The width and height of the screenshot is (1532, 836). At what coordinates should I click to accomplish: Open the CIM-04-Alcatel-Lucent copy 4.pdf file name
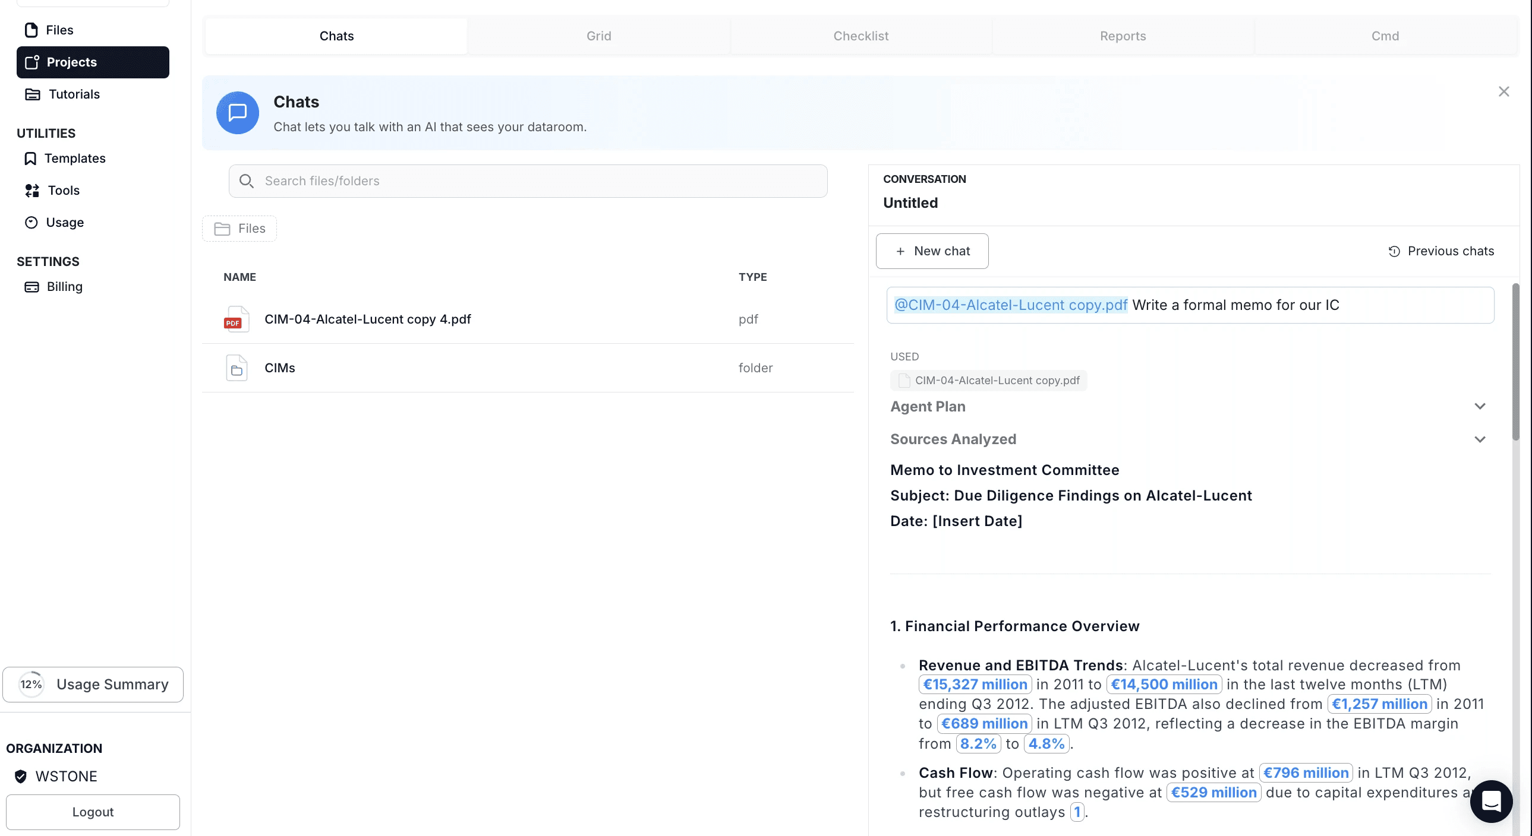tap(367, 319)
